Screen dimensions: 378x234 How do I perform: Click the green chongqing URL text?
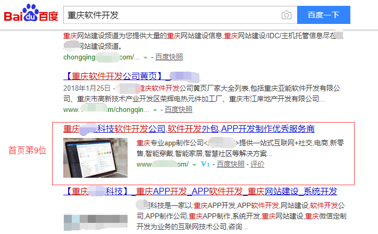tap(102, 57)
